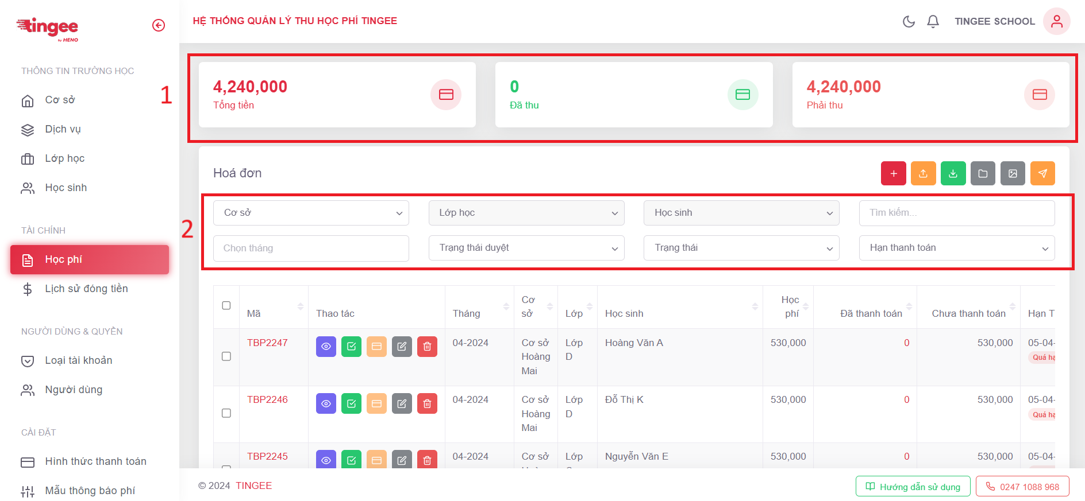Click the red add invoice plus button
This screenshot has height=501, width=1085.
pyautogui.click(x=893, y=173)
